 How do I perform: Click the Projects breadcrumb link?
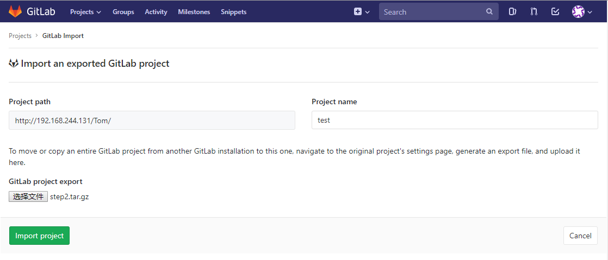coord(20,36)
